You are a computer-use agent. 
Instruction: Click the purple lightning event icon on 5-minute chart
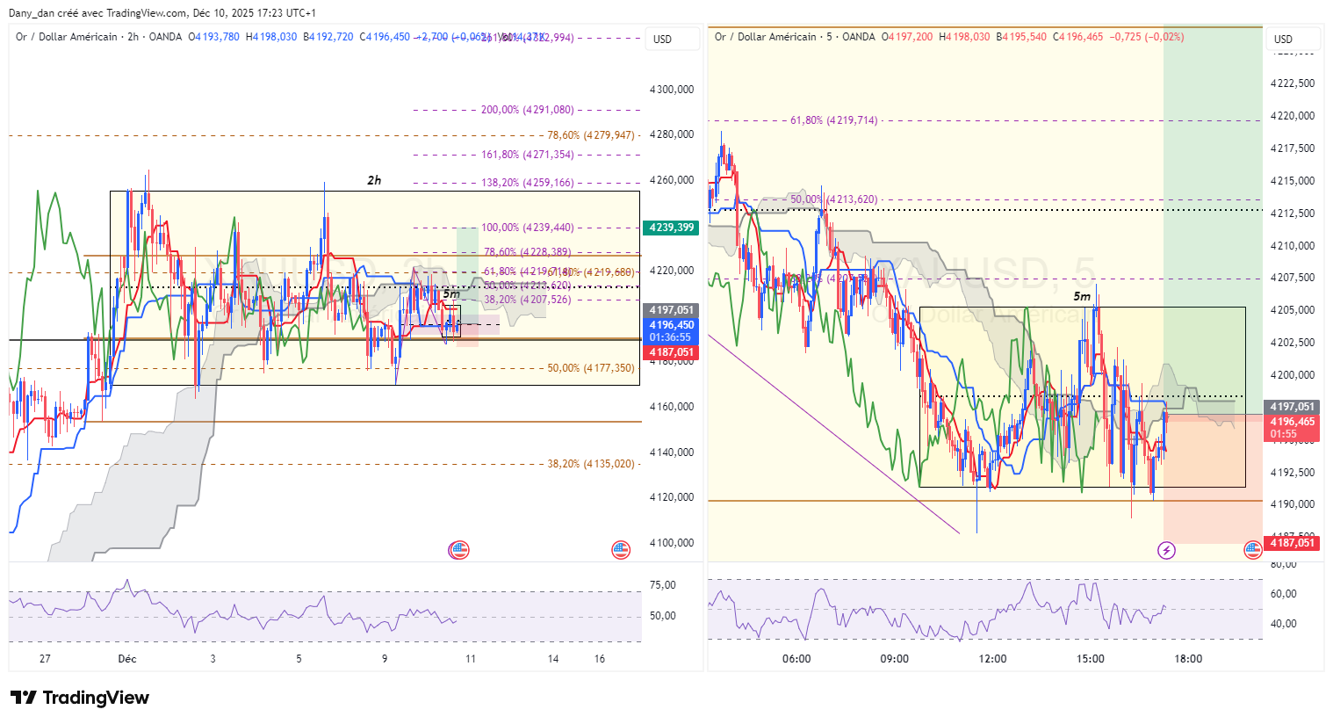click(x=1166, y=551)
